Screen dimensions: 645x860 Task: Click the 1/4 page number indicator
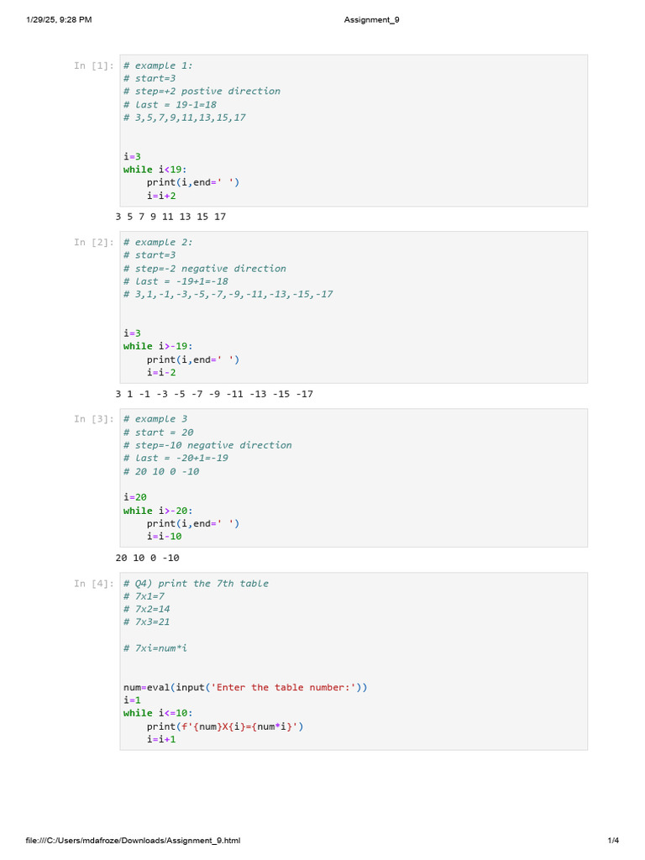click(x=613, y=841)
